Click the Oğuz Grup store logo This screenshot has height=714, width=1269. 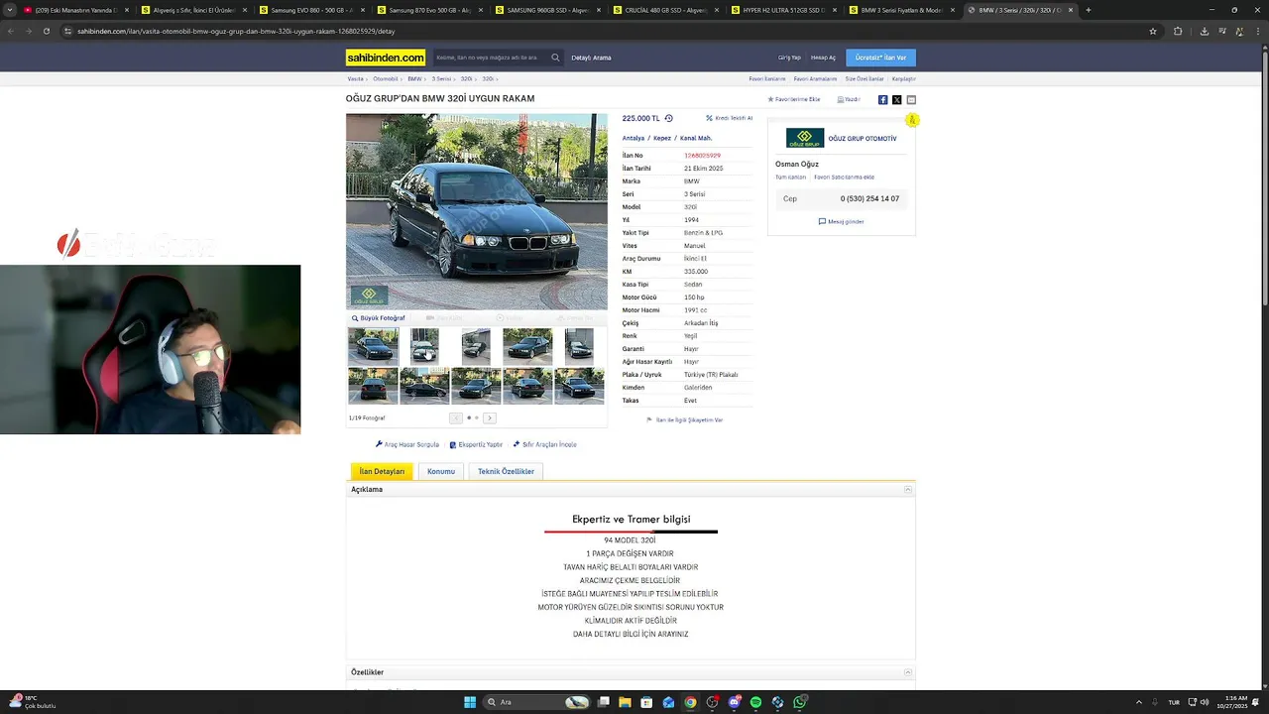click(x=805, y=138)
